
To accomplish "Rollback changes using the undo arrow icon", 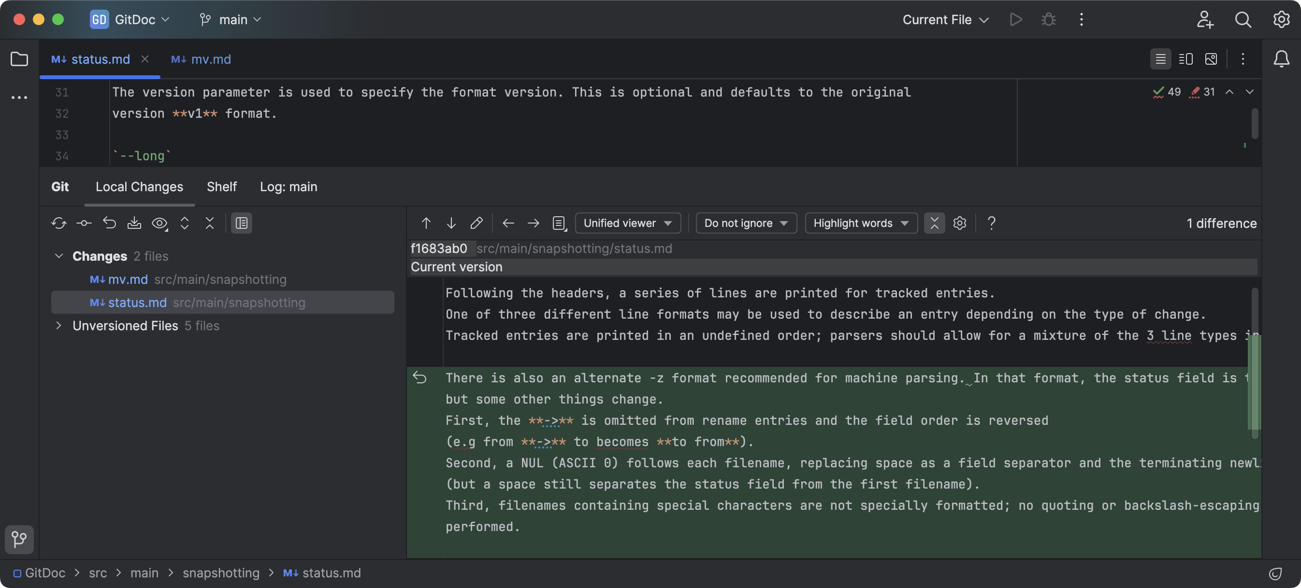I will pyautogui.click(x=110, y=223).
